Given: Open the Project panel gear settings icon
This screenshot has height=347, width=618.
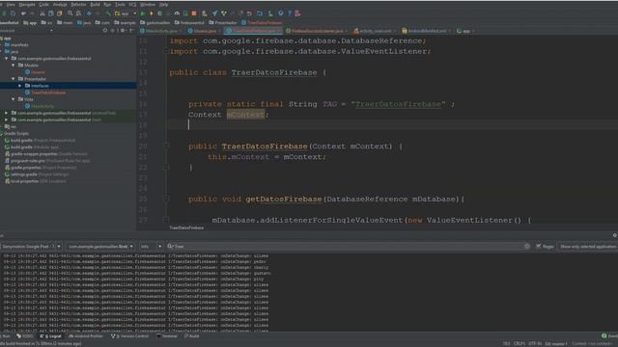Looking at the screenshot, I should 123,30.
